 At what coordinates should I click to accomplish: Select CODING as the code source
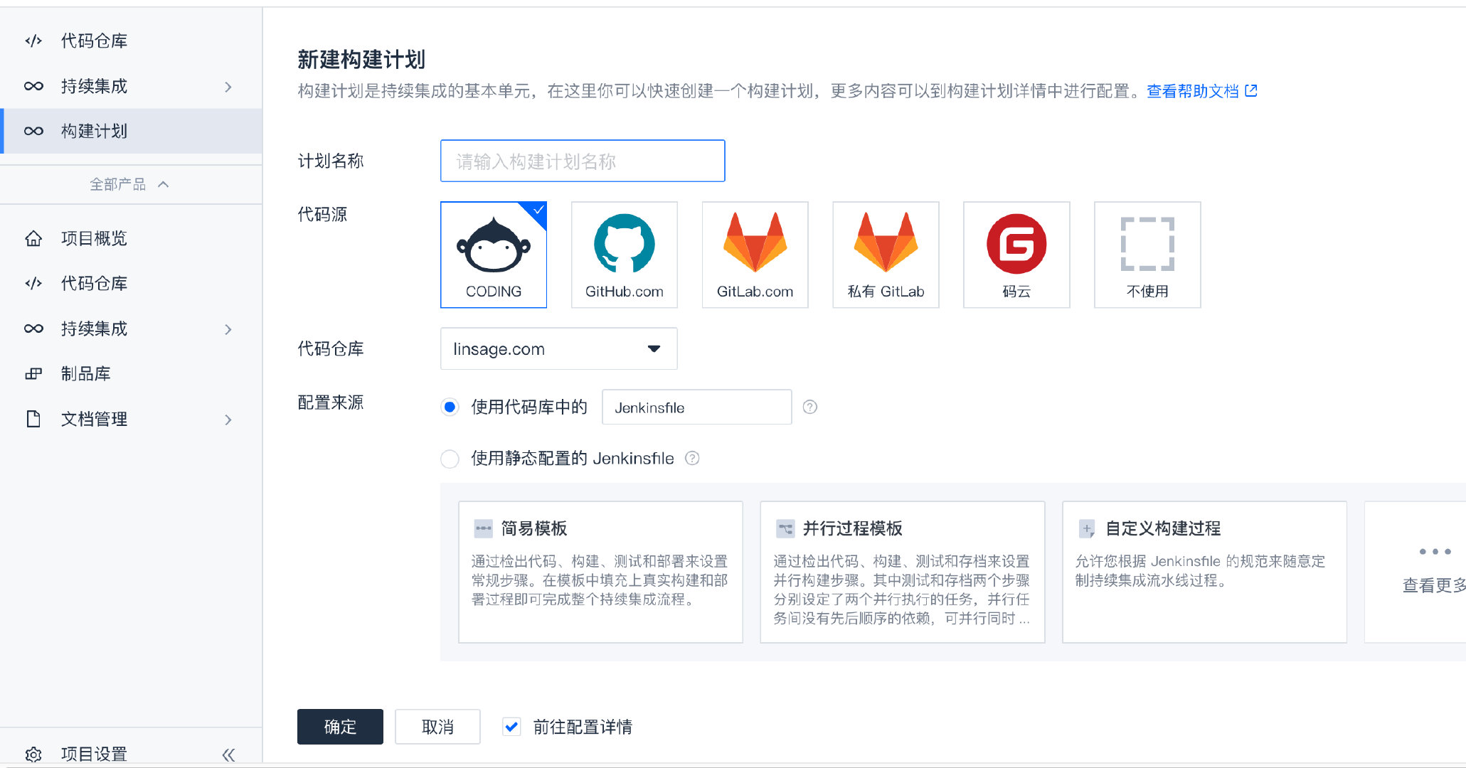pyautogui.click(x=493, y=255)
